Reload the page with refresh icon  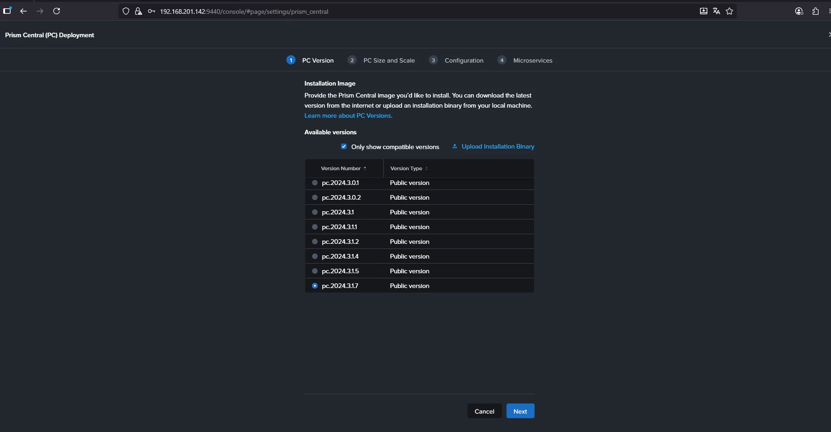(57, 11)
